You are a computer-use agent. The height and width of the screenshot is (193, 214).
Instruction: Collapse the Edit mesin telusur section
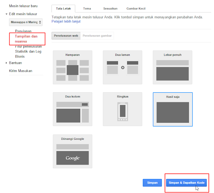coord(6,14)
